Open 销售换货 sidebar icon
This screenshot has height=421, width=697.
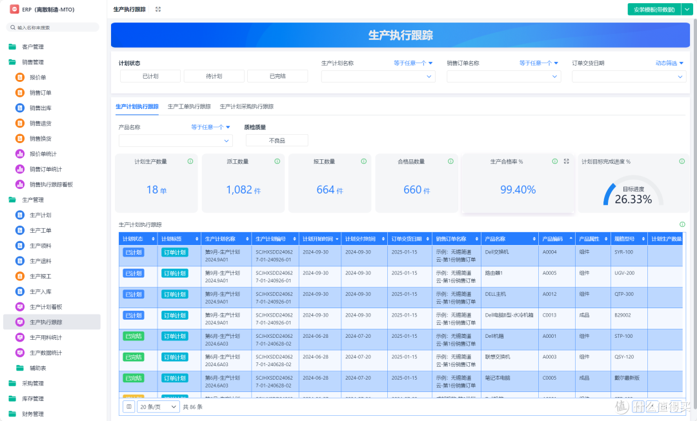coord(20,139)
